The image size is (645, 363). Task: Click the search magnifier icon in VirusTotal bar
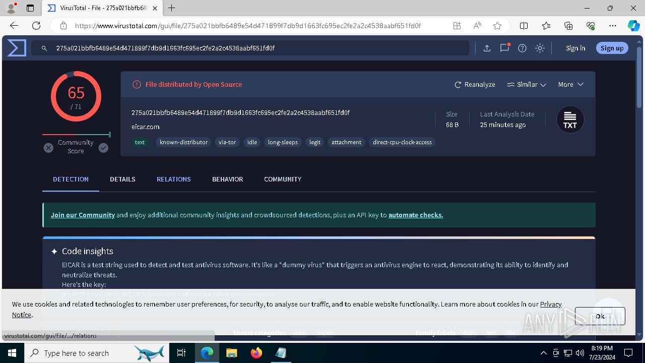(44, 48)
